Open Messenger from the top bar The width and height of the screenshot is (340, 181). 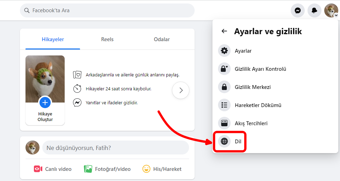(x=297, y=11)
